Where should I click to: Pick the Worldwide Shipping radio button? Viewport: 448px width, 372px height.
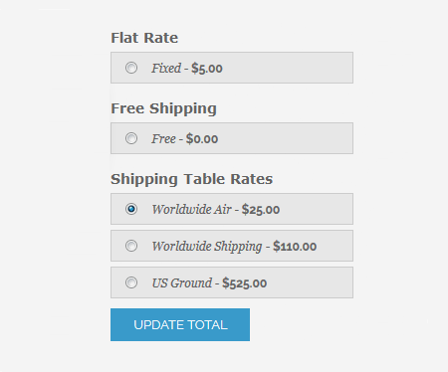coord(131,246)
